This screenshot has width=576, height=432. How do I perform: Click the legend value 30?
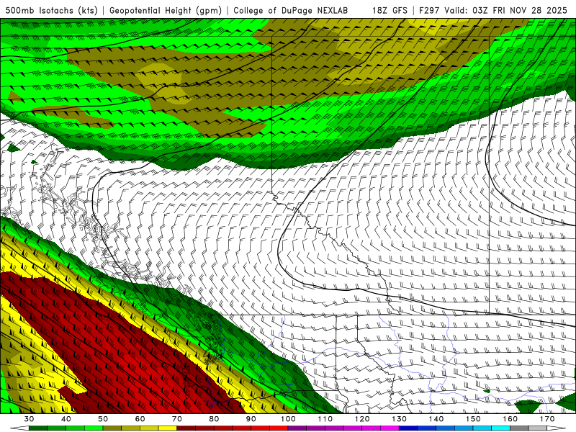click(x=29, y=419)
